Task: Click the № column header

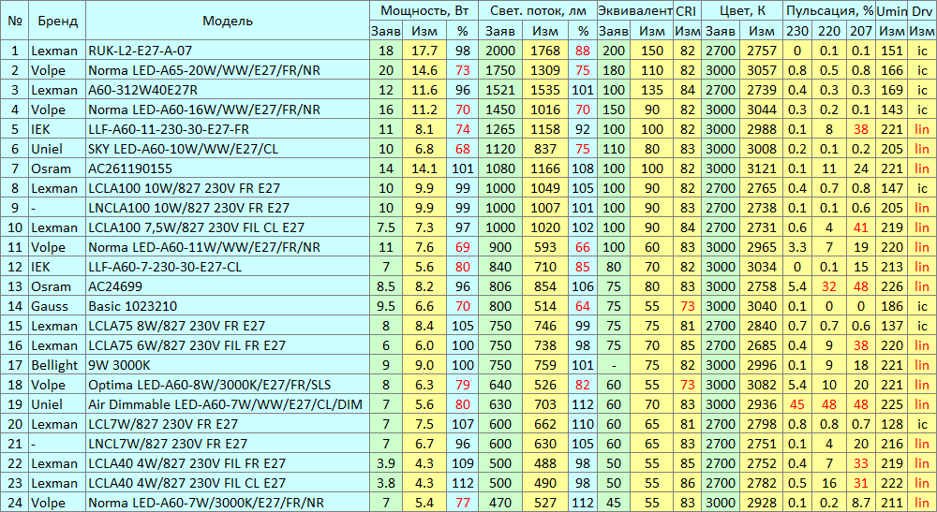Action: click(x=15, y=21)
